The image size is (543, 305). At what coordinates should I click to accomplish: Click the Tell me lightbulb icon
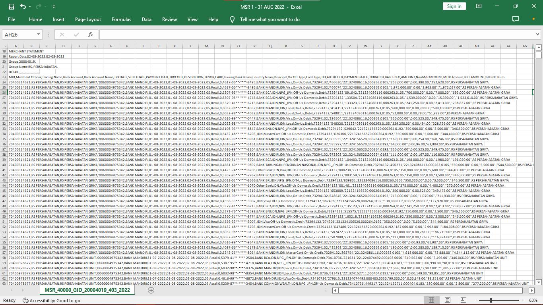(x=233, y=19)
